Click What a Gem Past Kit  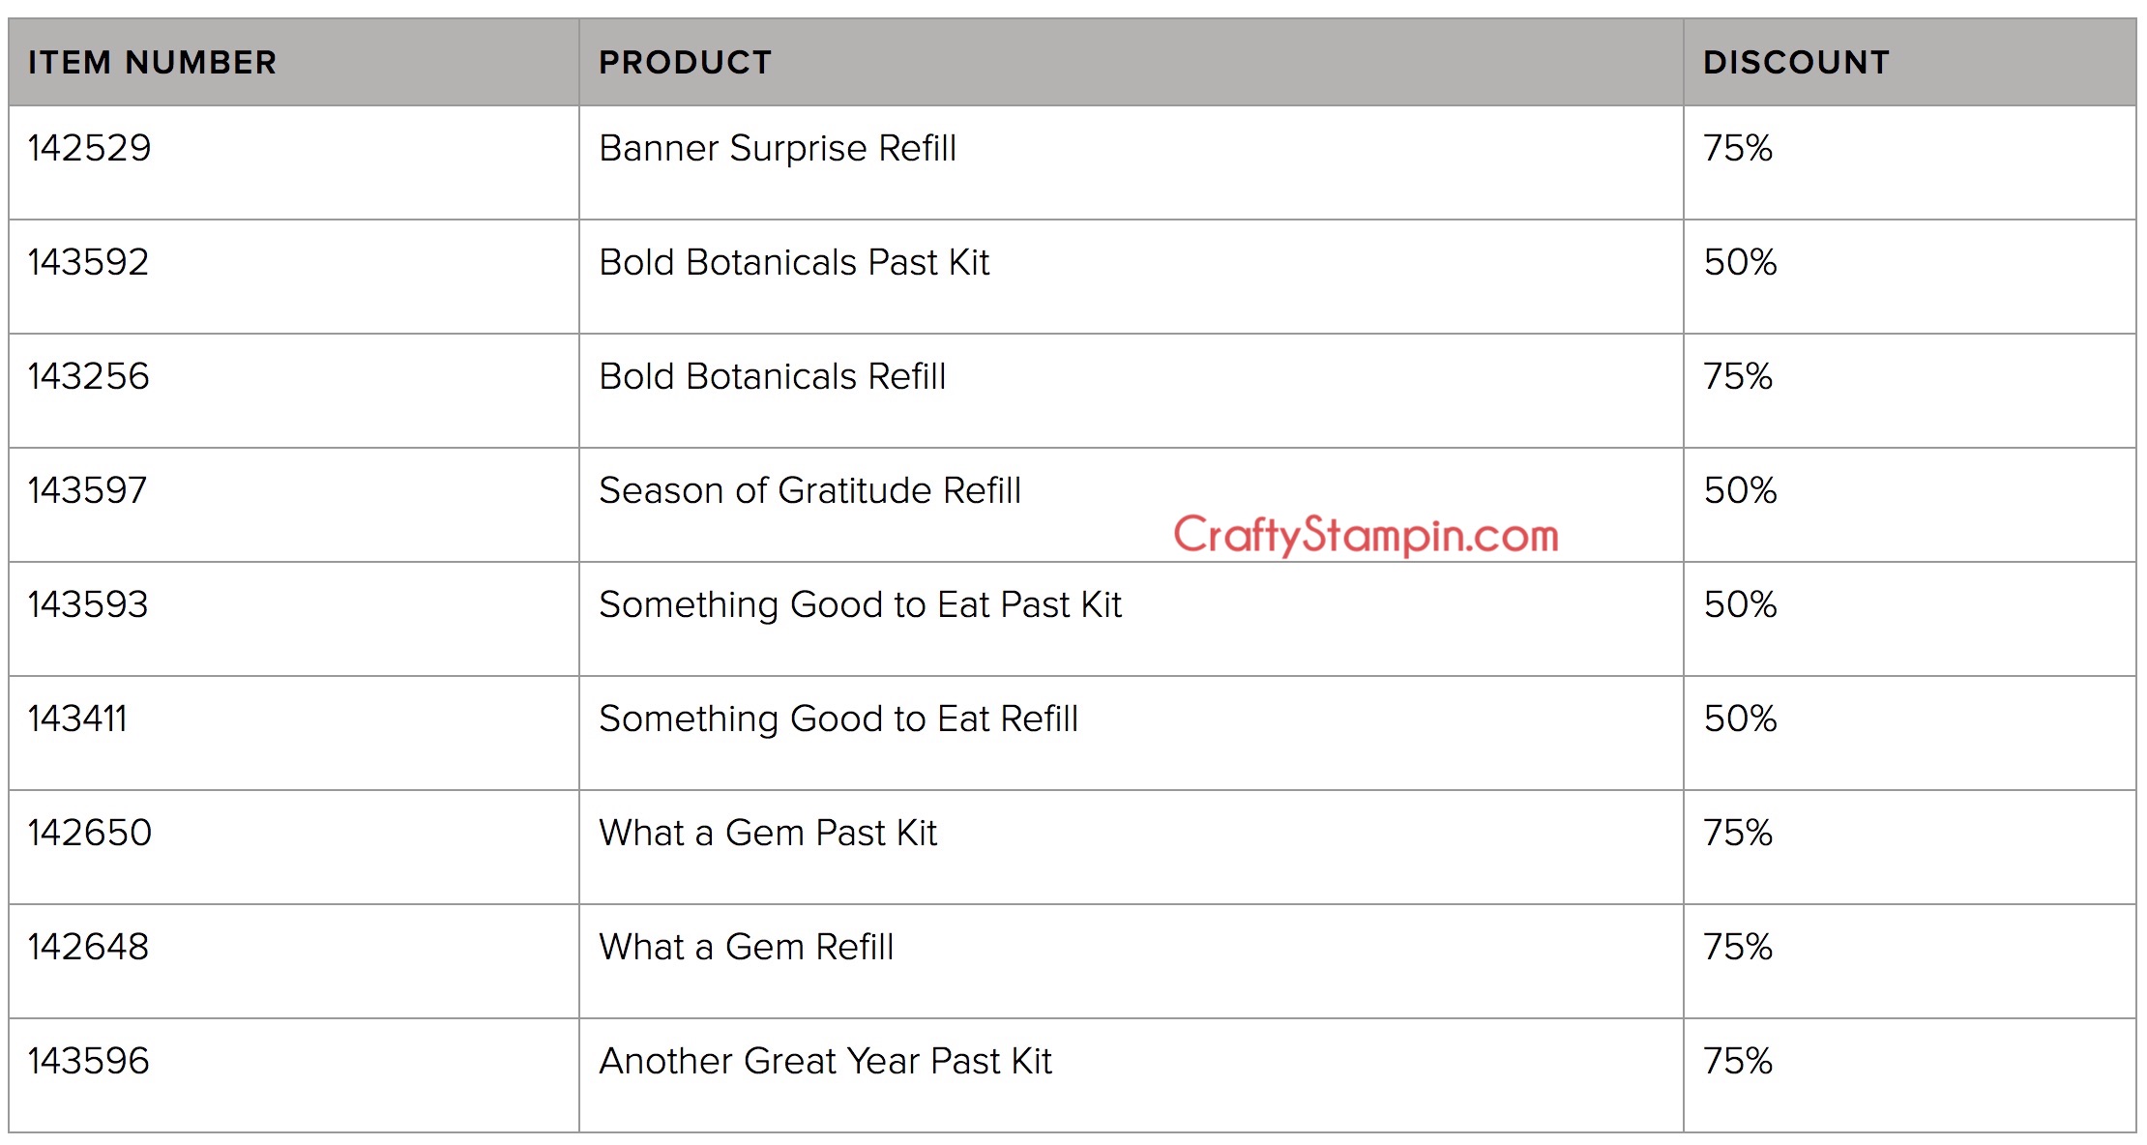[x=768, y=833]
